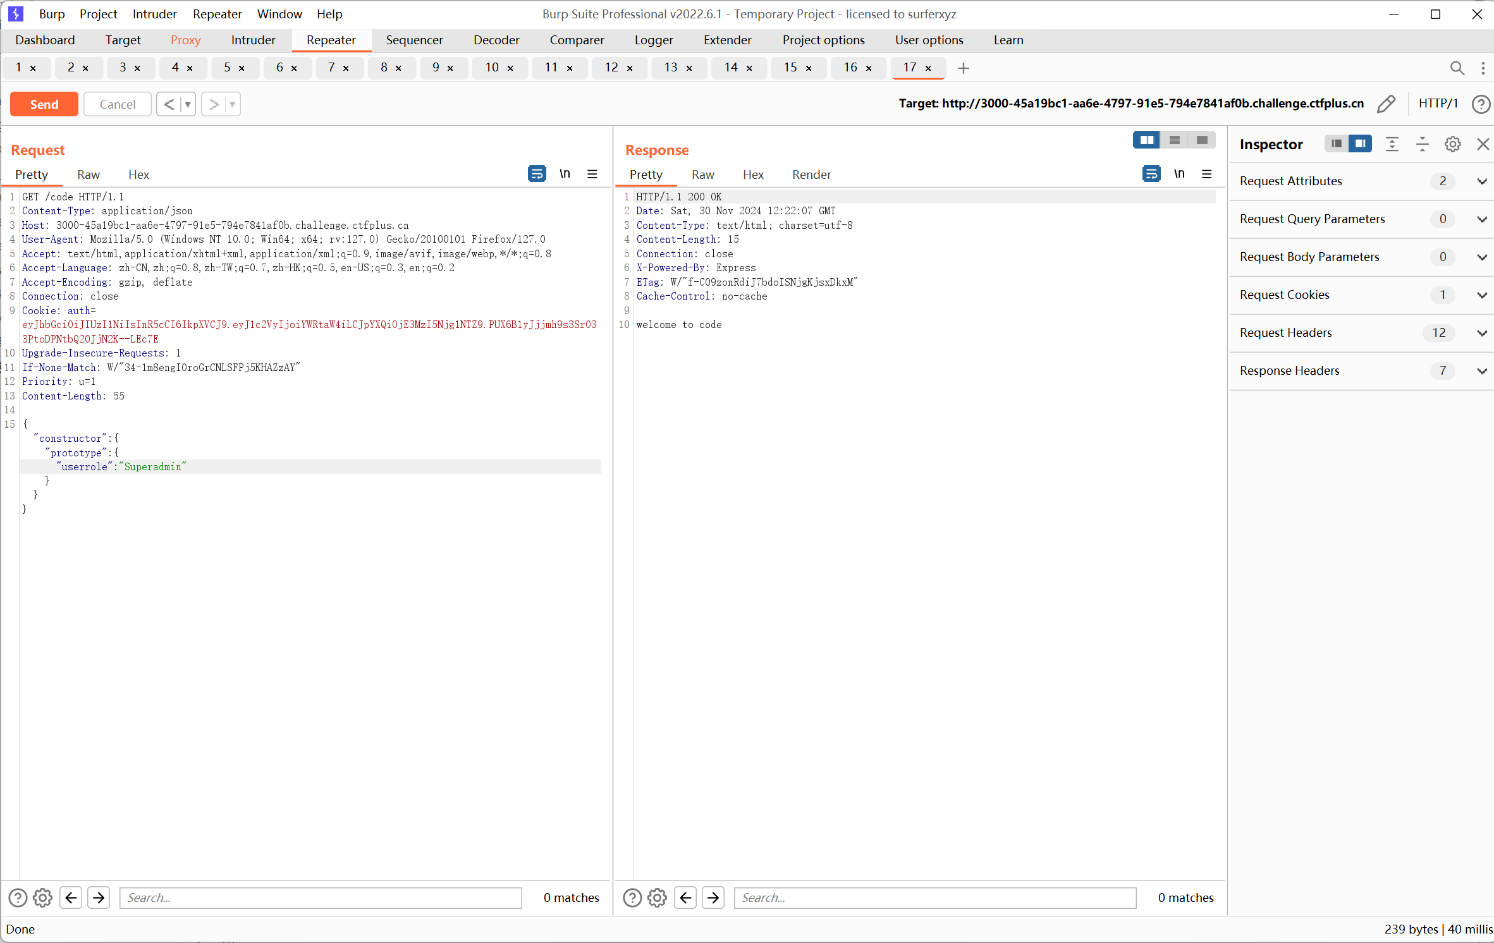Screen dimensions: 1494x943
Task: Open the Burp menu
Action: [x=52, y=14]
